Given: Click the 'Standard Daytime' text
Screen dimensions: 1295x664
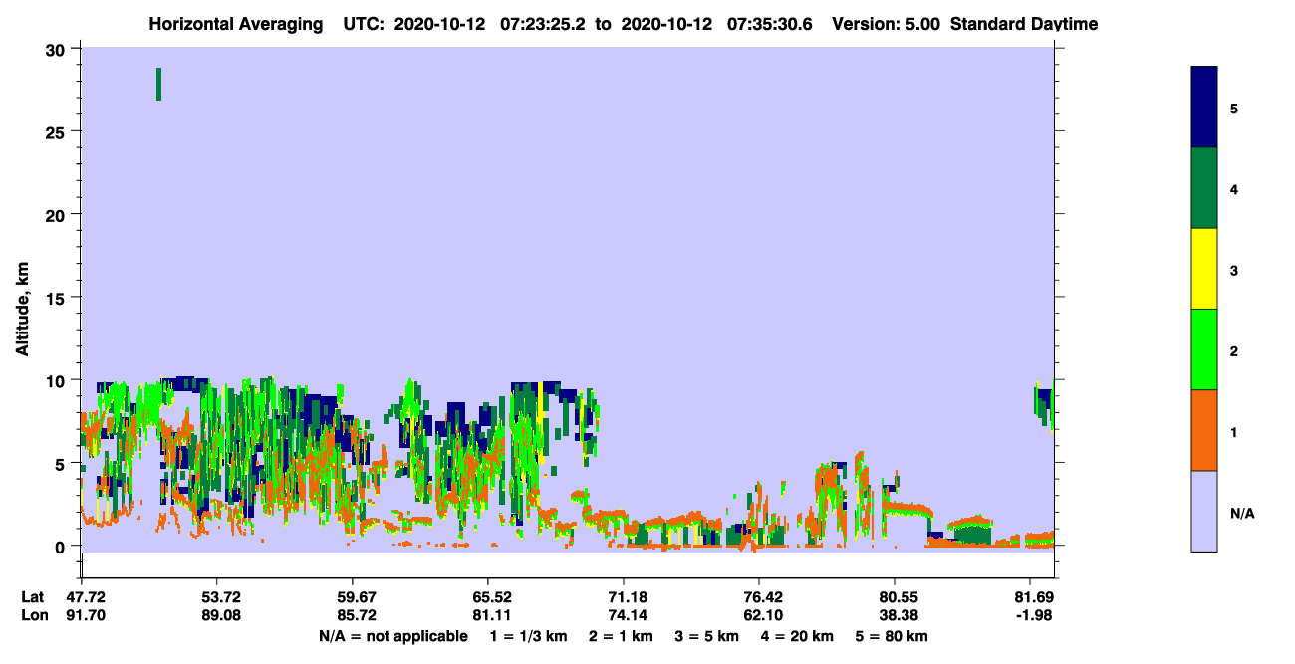Looking at the screenshot, I should [x=1024, y=24].
